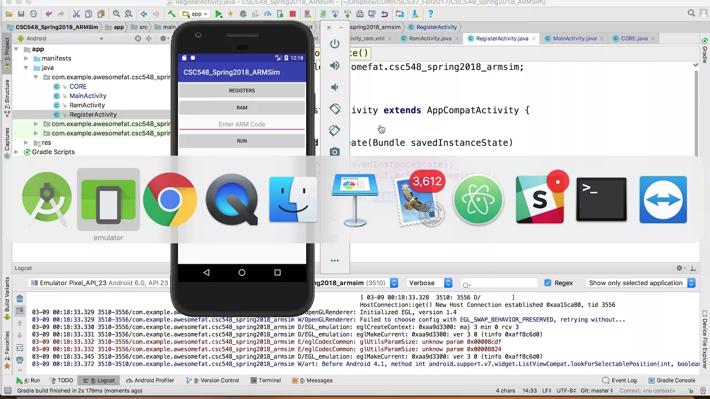Viewport: 710px width, 399px height.
Task: Click the emulator rotate left icon
Action: tap(334, 109)
